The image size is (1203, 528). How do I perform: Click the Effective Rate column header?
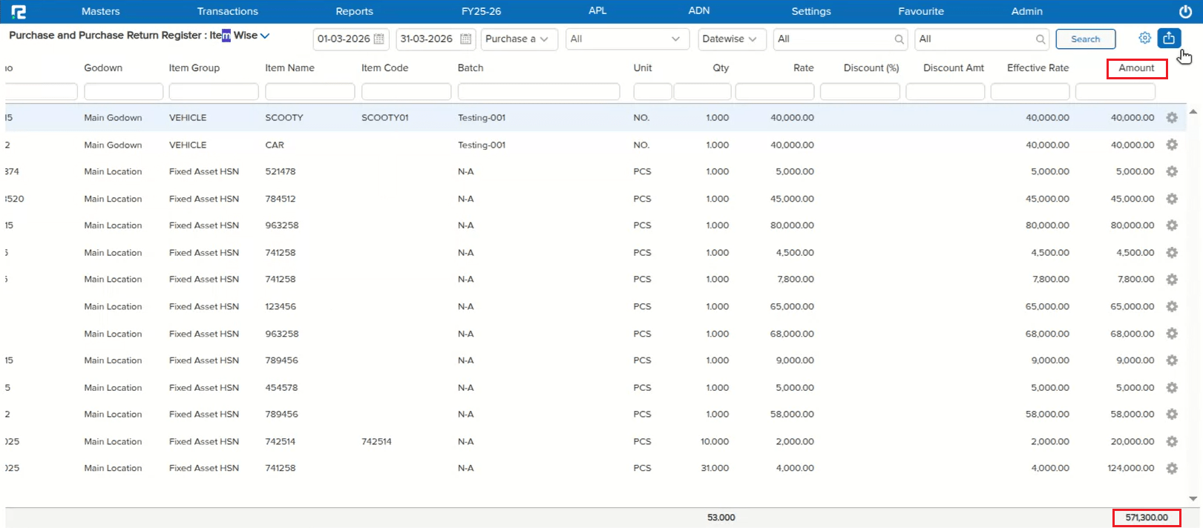pos(1038,67)
